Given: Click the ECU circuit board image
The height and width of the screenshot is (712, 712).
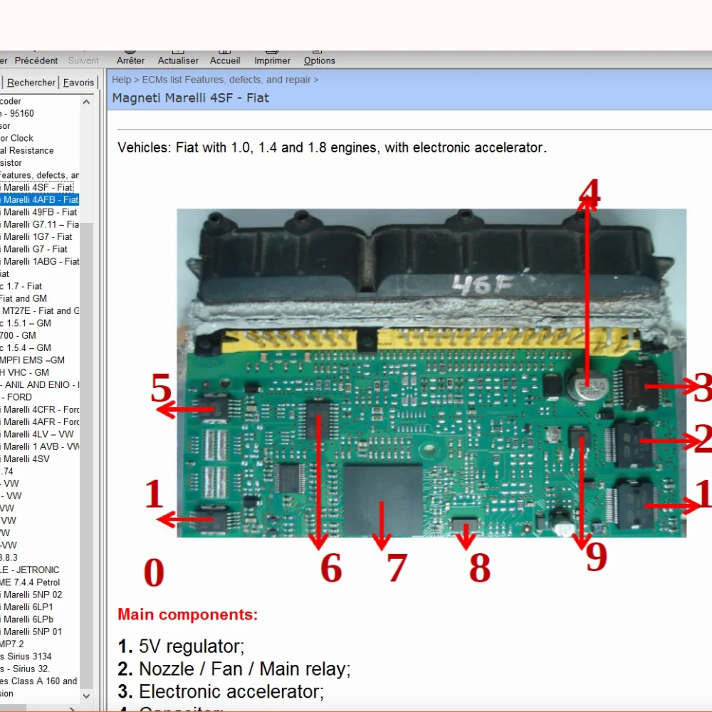Looking at the screenshot, I should (x=431, y=373).
